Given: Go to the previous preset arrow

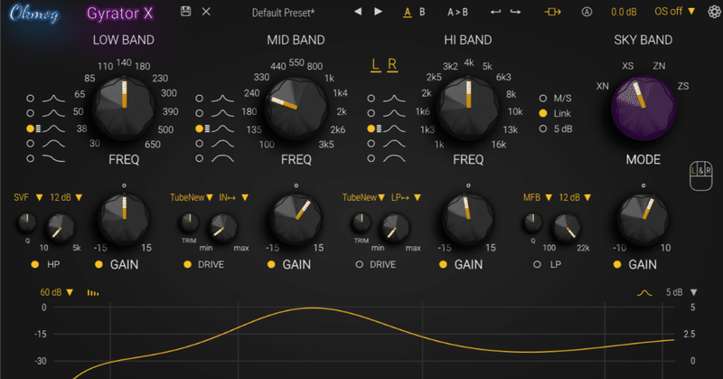Looking at the screenshot, I should [x=358, y=12].
